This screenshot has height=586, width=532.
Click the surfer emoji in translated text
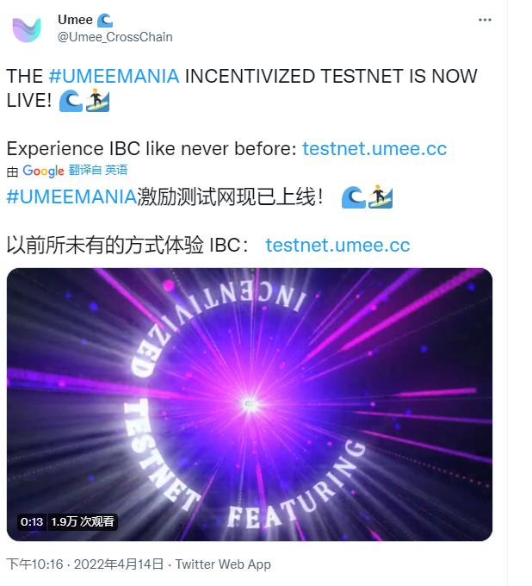click(380, 196)
